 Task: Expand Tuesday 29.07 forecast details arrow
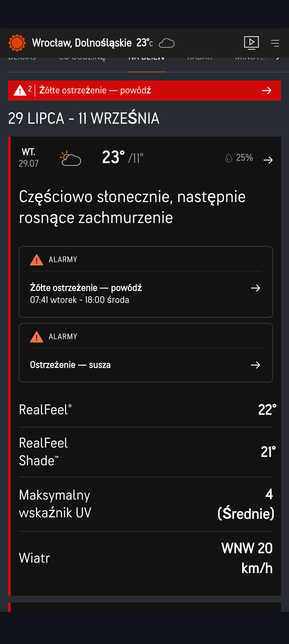pos(268,160)
